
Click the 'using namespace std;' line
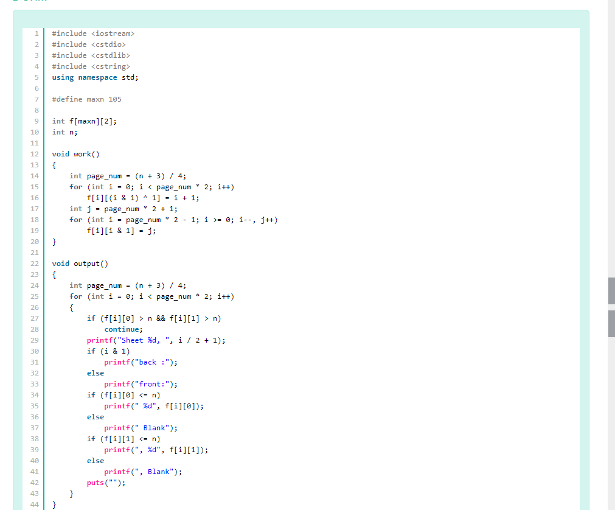tap(96, 78)
